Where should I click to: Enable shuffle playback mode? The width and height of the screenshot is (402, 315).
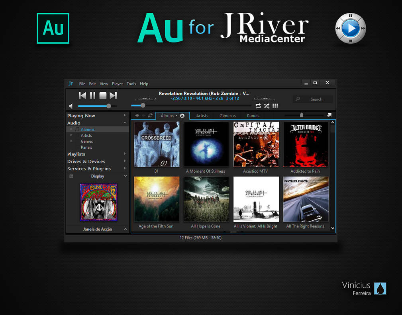tap(266, 106)
